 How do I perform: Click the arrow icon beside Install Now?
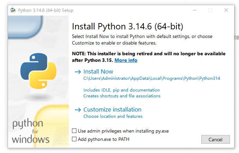(x=78, y=72)
